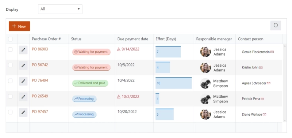Click the grid scrollbar up arrow

click(285, 46)
